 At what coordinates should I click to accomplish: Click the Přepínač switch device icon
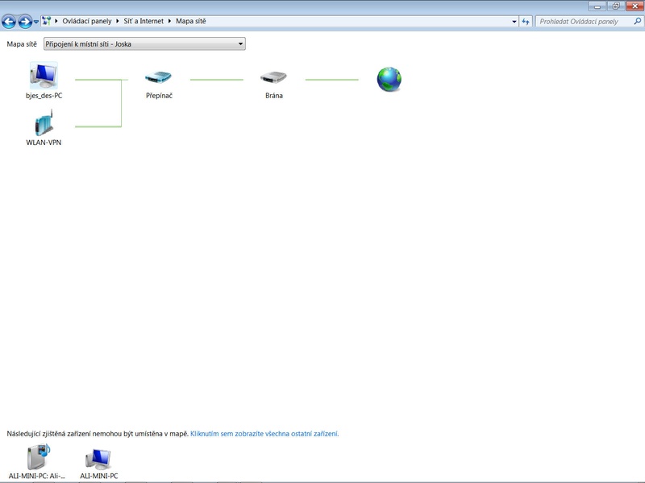159,78
